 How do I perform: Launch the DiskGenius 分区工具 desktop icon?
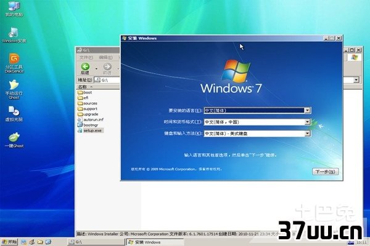[x=14, y=63]
